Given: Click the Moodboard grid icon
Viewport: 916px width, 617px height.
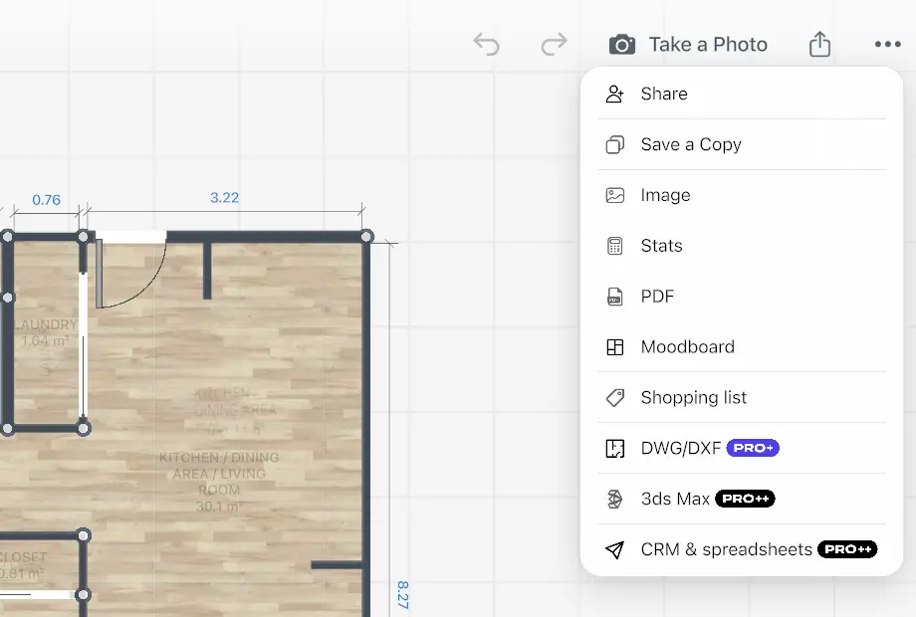Looking at the screenshot, I should 614,346.
